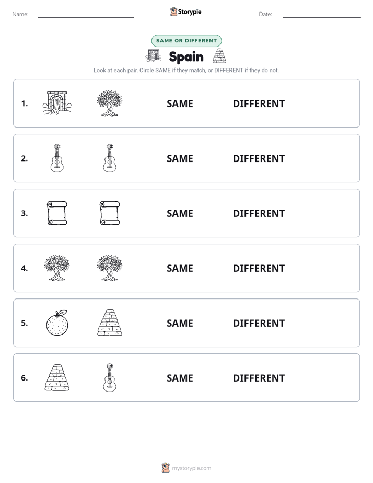Click the Storypie logo at the top

click(x=186, y=11)
